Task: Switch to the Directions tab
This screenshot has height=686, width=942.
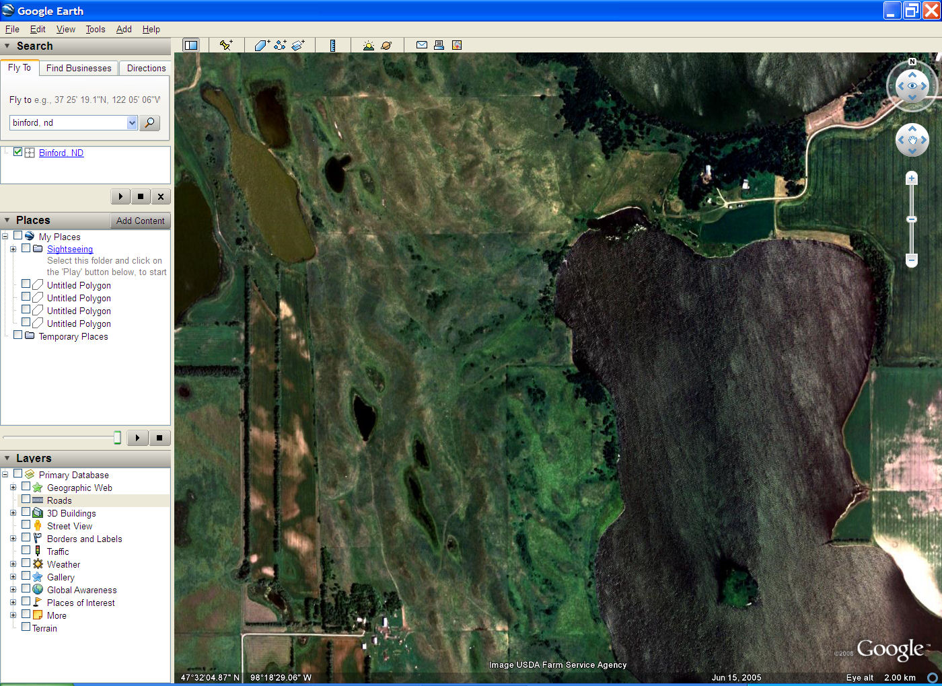Action: tap(146, 68)
